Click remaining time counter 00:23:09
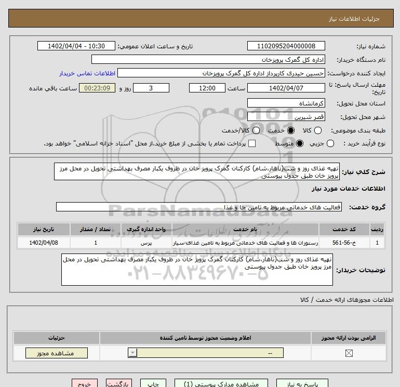Screen dimensions: 400x387 (x=97, y=88)
